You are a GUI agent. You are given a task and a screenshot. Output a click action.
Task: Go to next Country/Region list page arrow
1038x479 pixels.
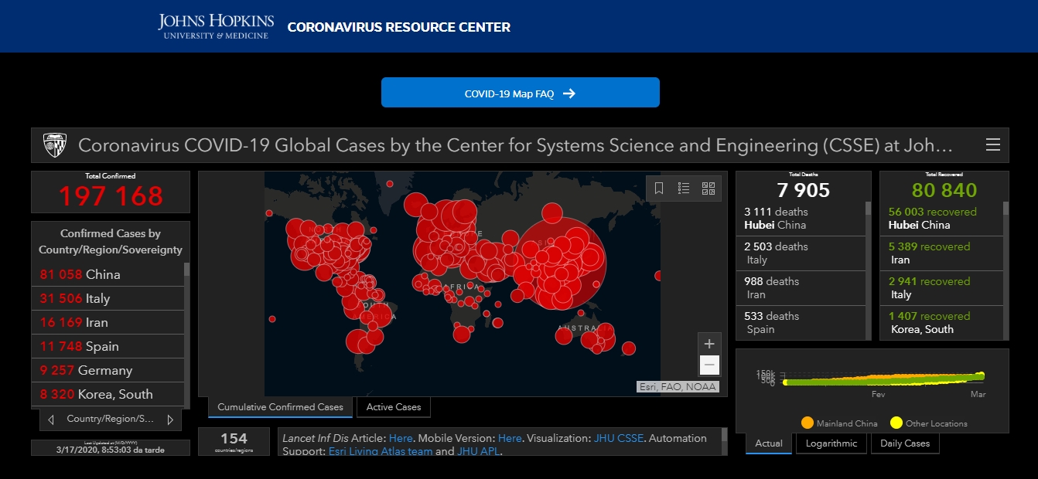[170, 420]
